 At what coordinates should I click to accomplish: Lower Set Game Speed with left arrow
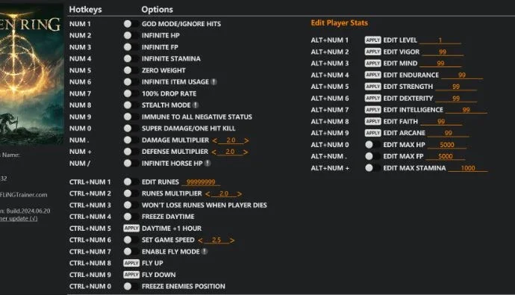click(200, 240)
